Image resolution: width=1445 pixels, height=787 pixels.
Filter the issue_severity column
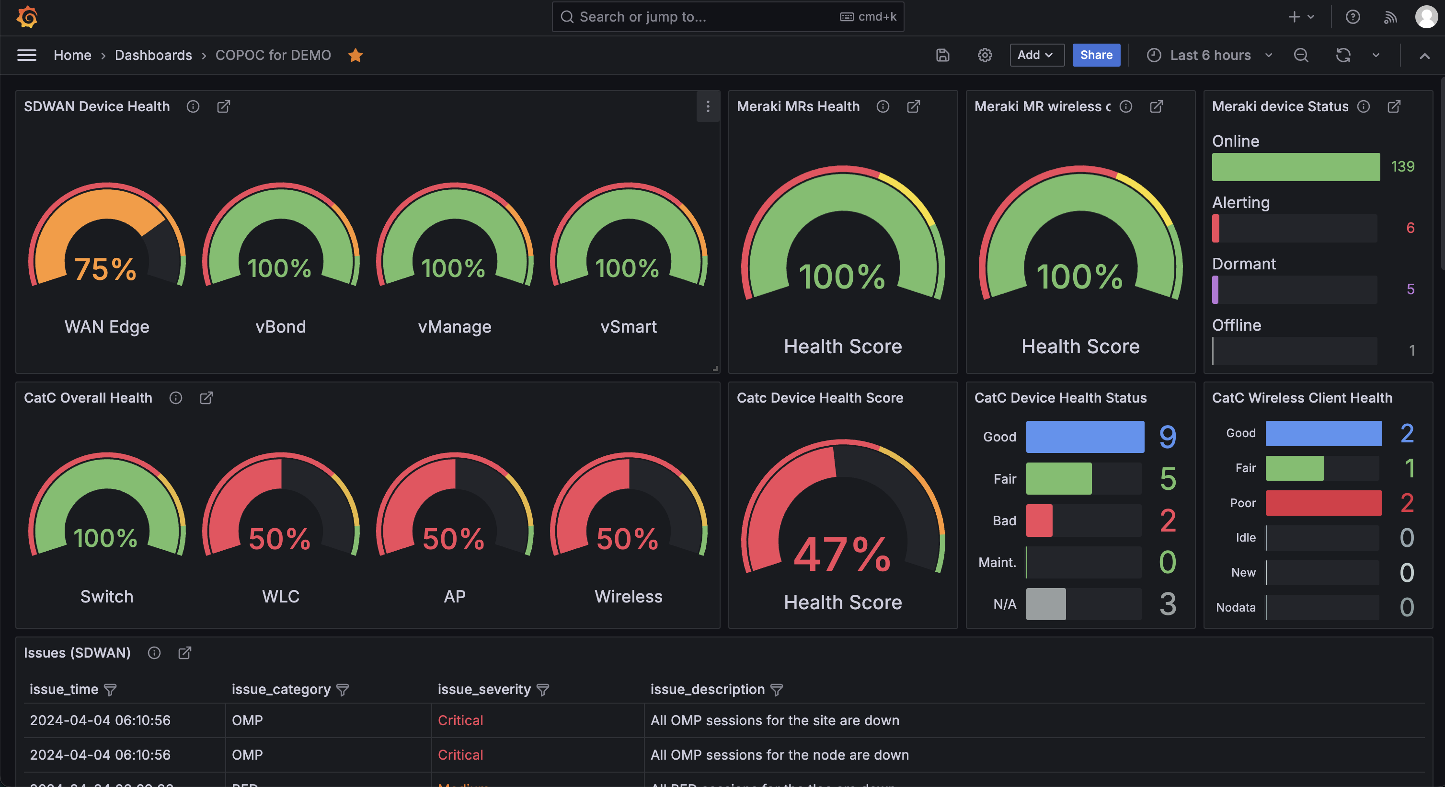click(542, 690)
